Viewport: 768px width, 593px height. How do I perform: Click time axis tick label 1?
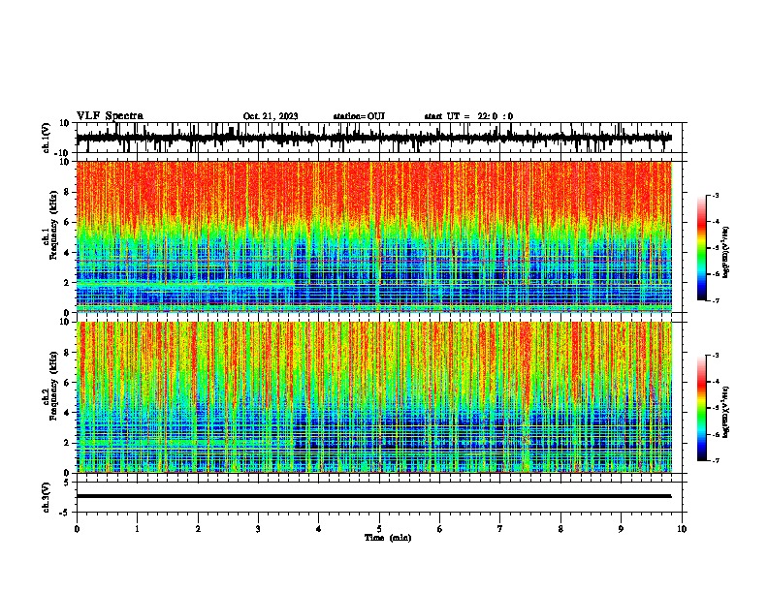tap(137, 529)
